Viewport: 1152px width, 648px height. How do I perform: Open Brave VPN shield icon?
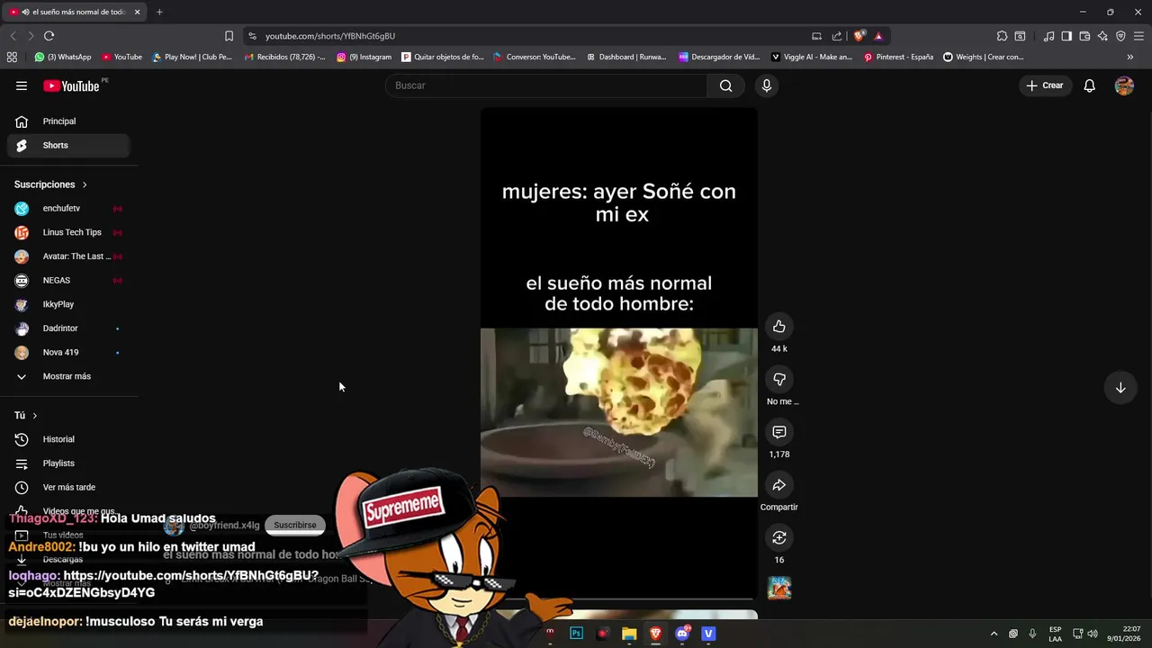[x=1120, y=36]
